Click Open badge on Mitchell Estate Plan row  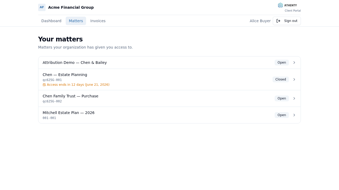[282, 115]
